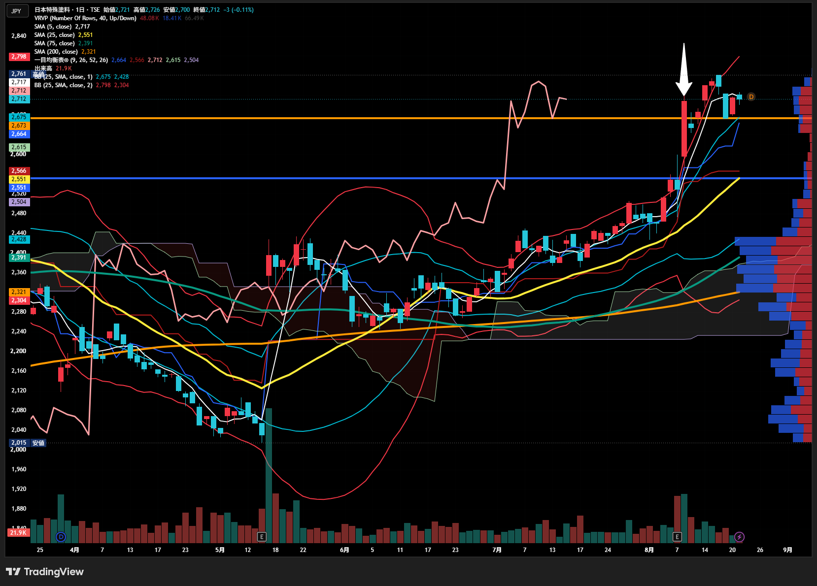Click the red 2,304 price label

click(19, 300)
